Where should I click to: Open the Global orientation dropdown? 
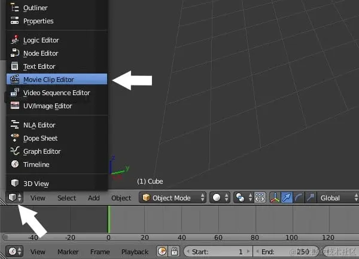(338, 197)
